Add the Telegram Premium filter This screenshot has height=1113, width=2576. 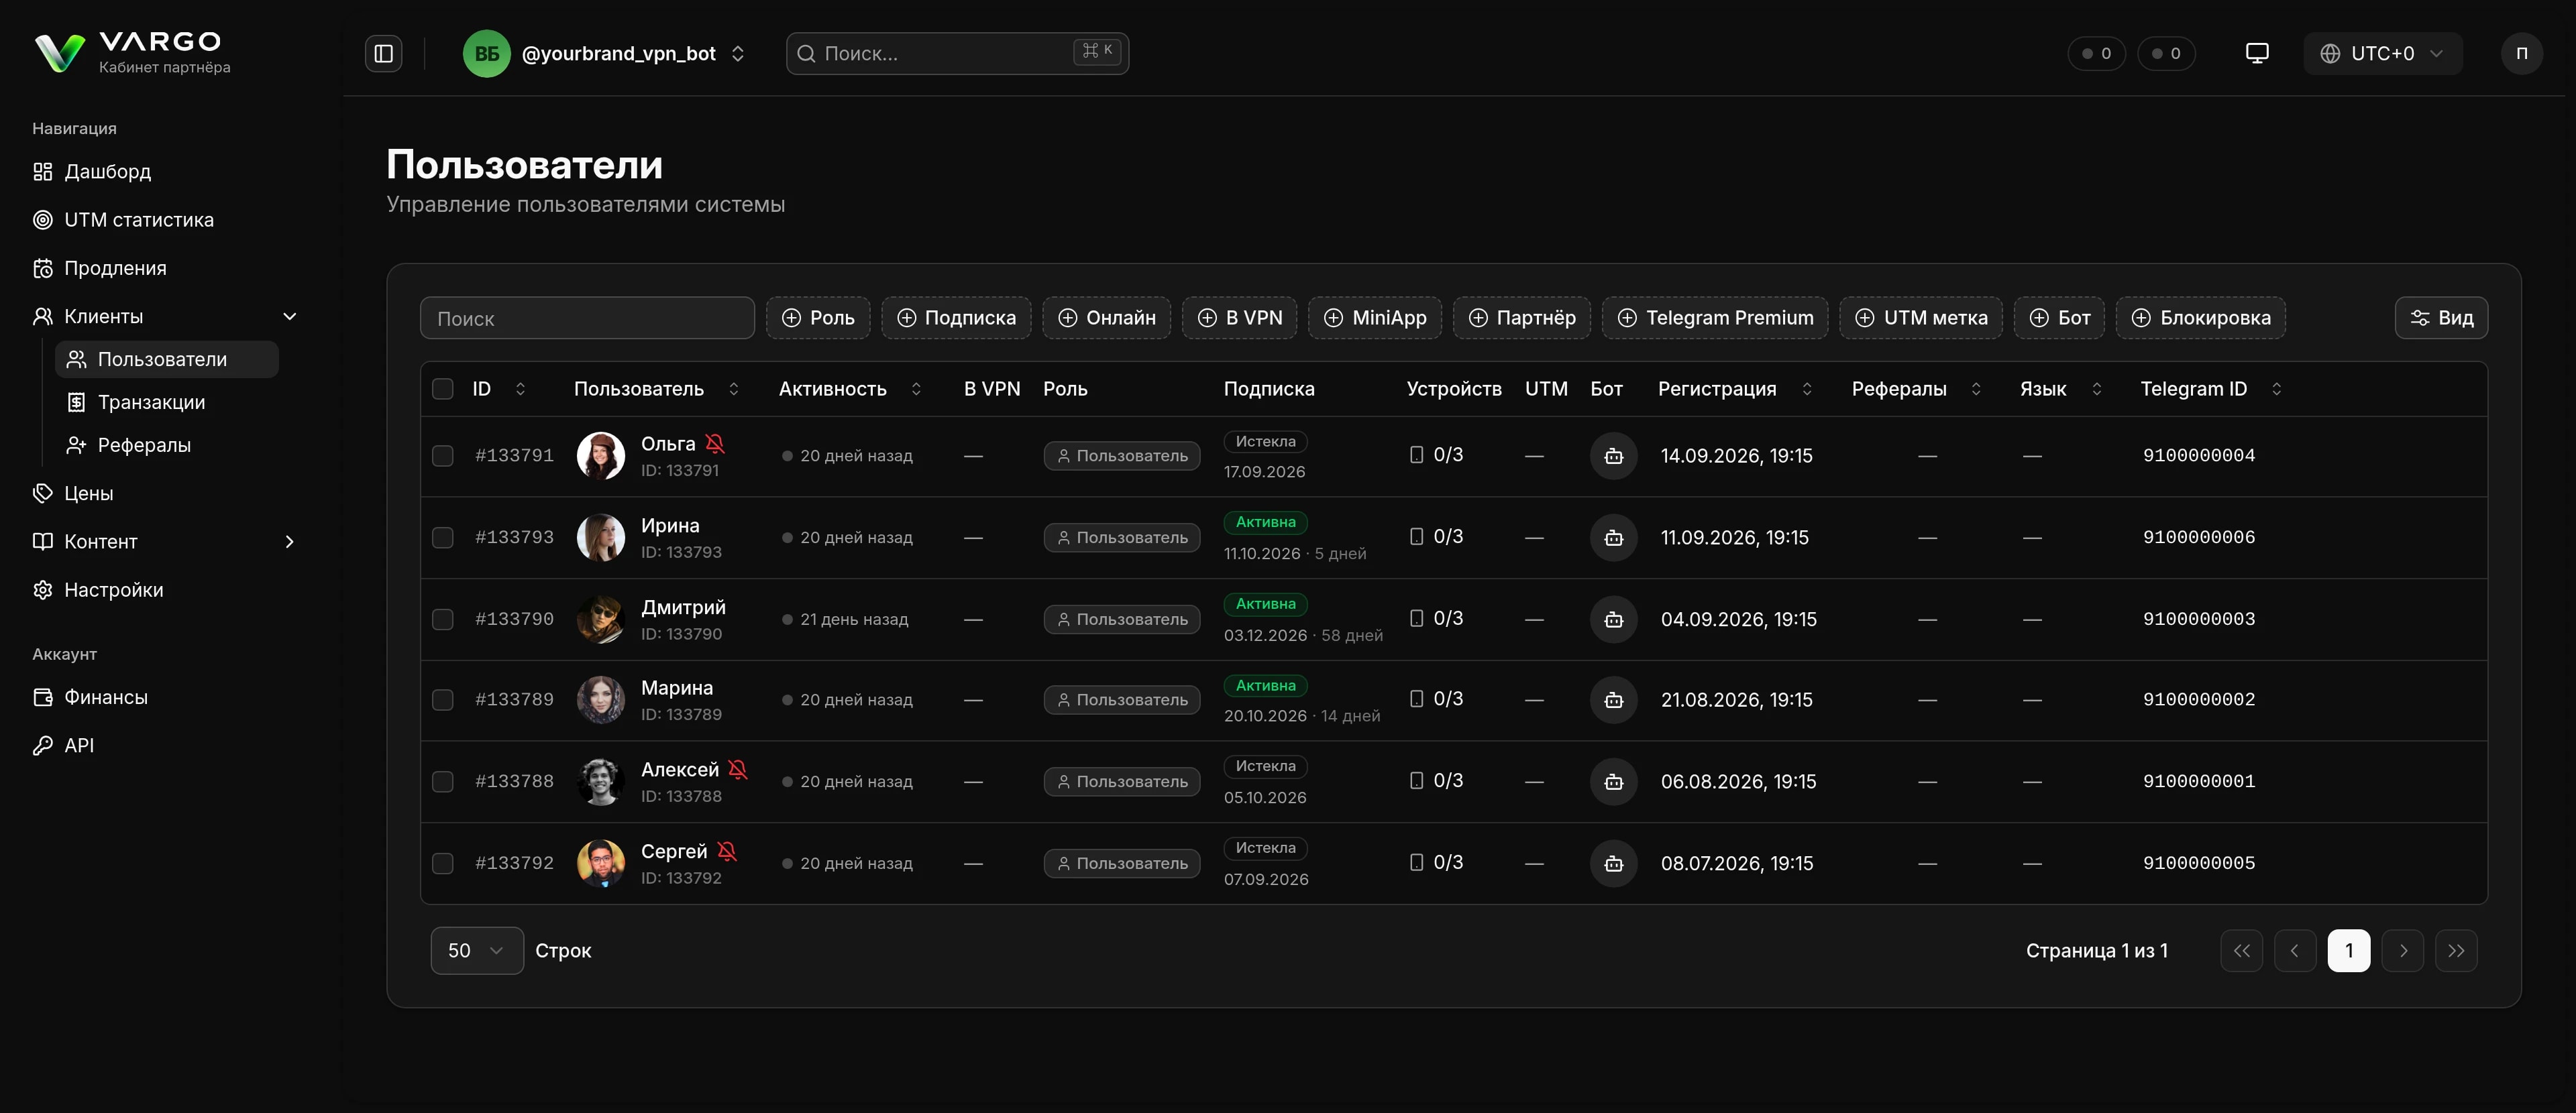pyautogui.click(x=1714, y=318)
